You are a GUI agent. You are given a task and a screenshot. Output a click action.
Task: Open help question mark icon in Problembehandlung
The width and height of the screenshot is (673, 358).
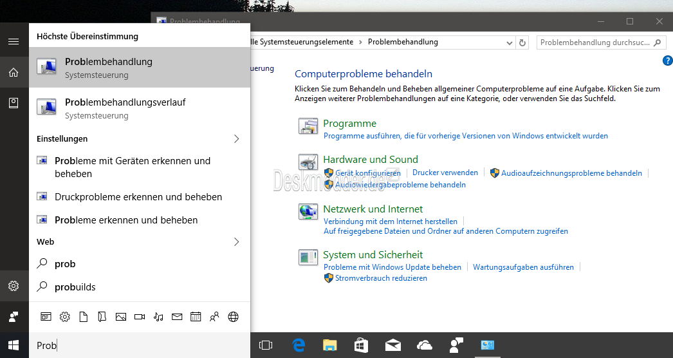click(667, 61)
